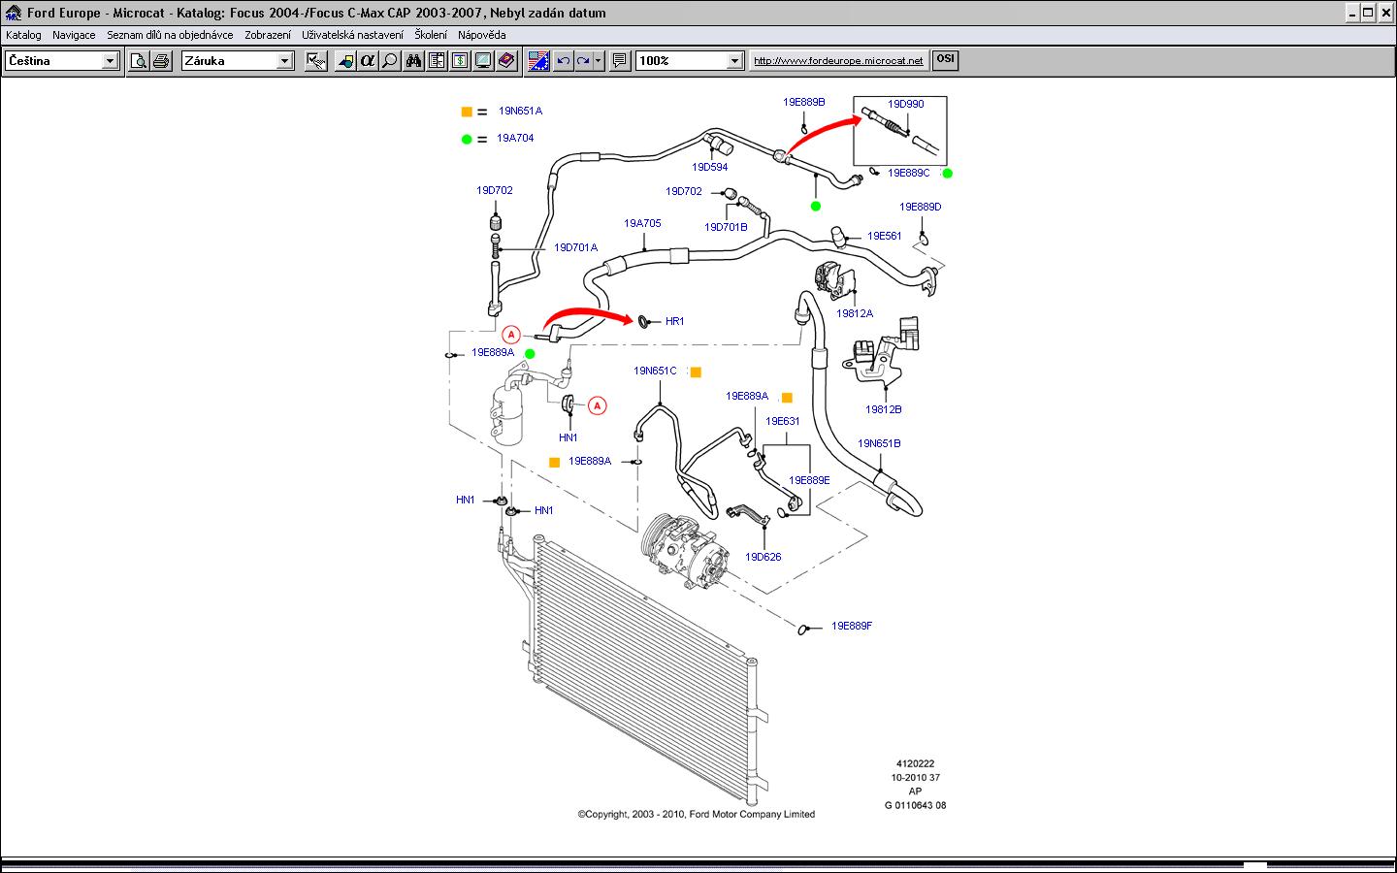Click the print preview icon
The image size is (1397, 873).
(x=139, y=61)
